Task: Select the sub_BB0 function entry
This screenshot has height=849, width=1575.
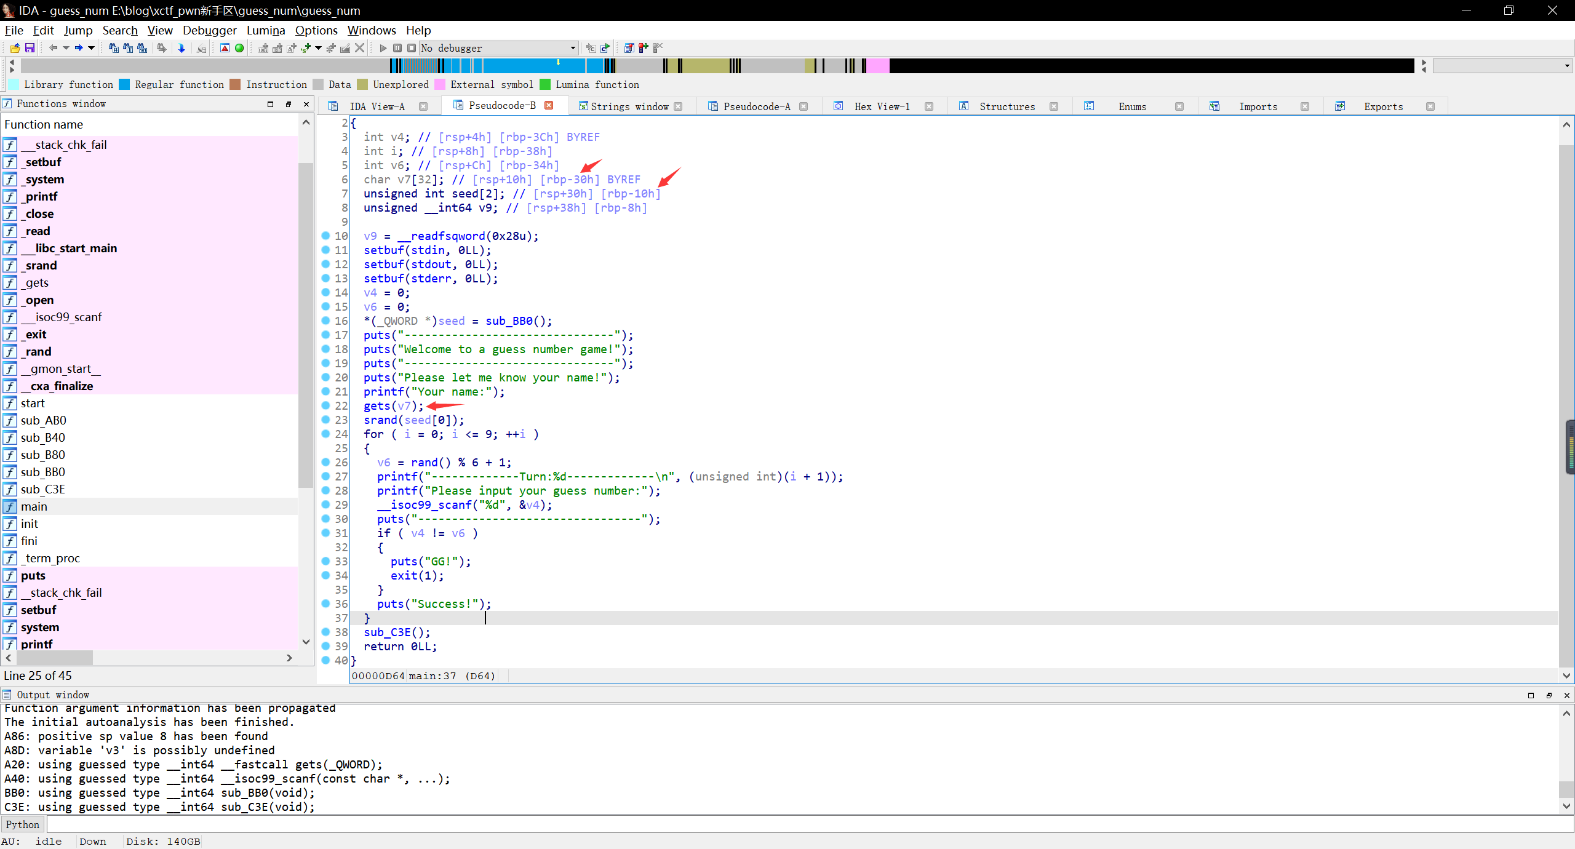Action: [x=42, y=472]
